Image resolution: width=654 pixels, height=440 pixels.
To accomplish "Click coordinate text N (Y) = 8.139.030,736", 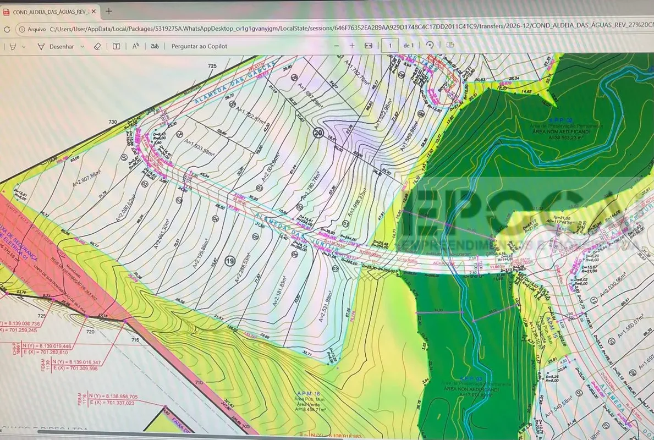I will 20,323.
